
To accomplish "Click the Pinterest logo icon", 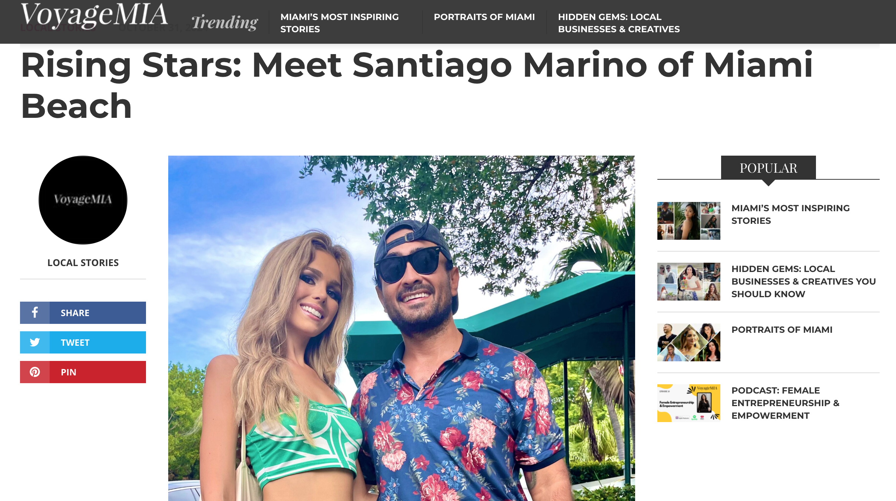I will pos(35,372).
